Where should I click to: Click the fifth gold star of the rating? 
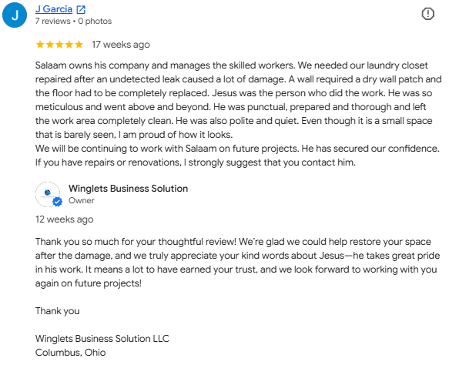[79, 45]
